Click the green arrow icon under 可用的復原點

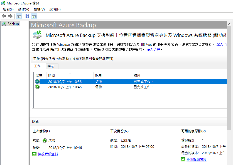[x=183, y=159]
